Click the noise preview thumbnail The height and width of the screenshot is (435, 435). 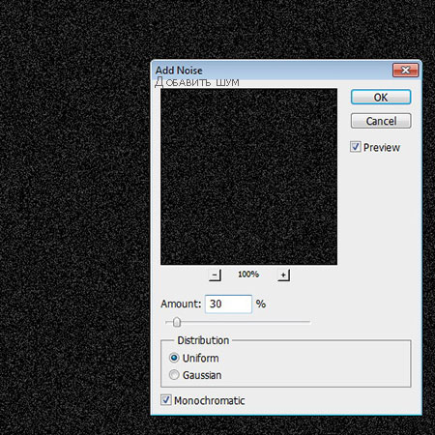pyautogui.click(x=248, y=177)
